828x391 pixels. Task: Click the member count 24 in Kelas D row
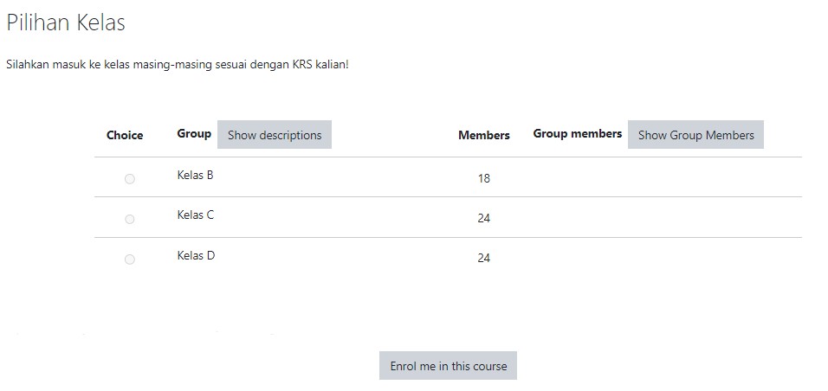point(483,258)
